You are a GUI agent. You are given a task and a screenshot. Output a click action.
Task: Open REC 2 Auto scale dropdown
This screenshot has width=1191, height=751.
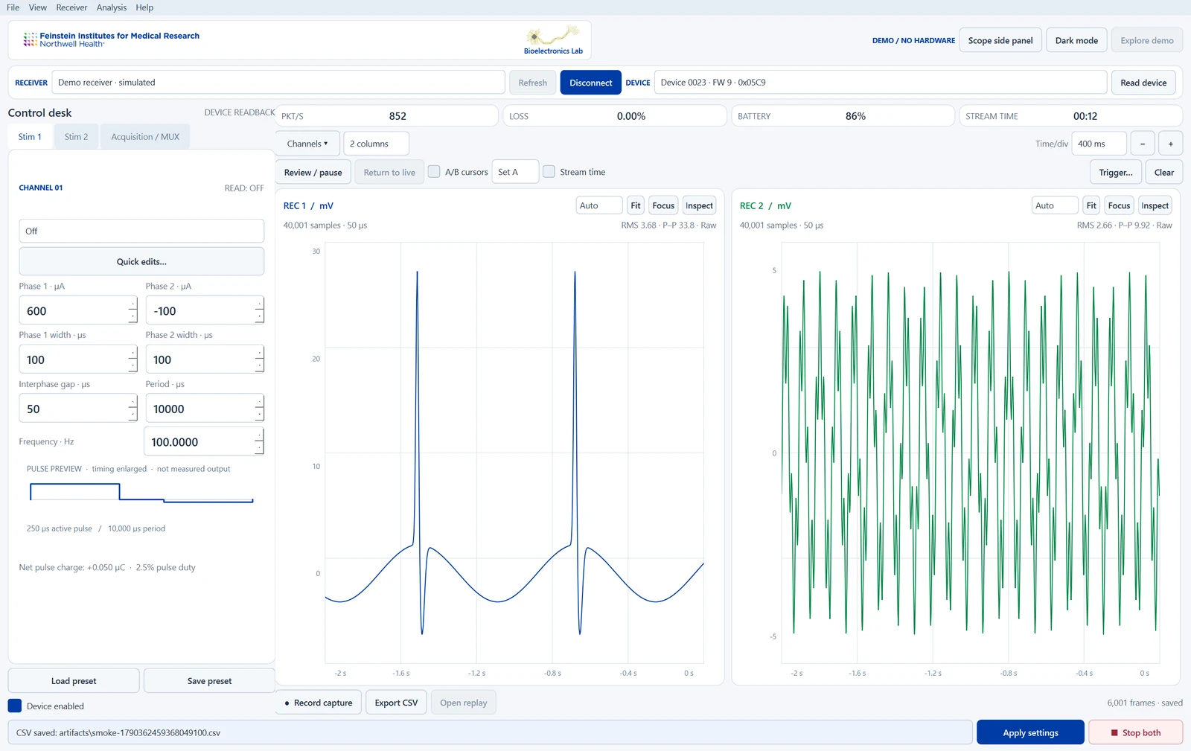1055,205
